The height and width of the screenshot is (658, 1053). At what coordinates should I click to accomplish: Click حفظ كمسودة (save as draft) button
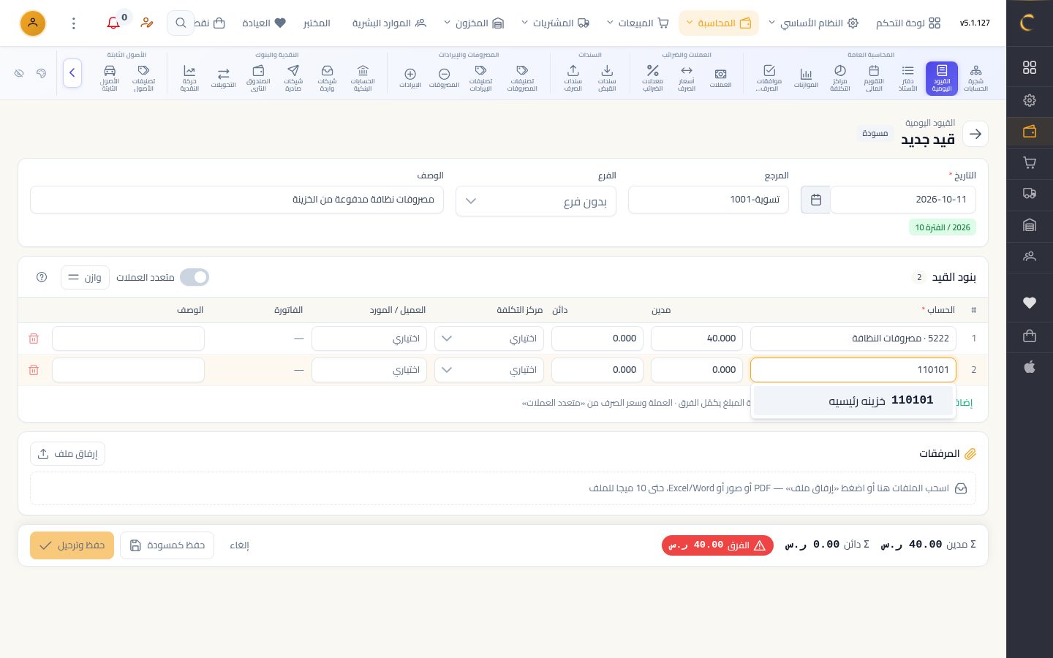pyautogui.click(x=167, y=545)
